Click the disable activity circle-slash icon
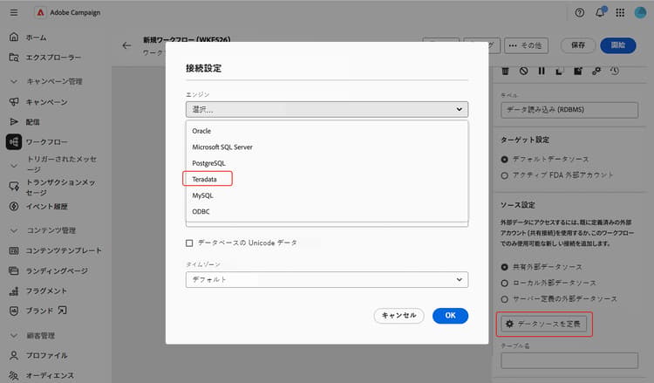Screen dimensions: 654x383 (523, 71)
